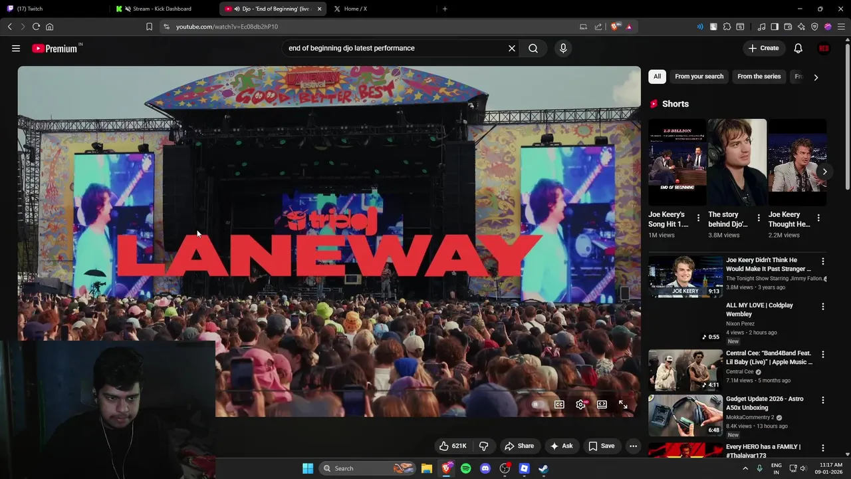
Task: Switch to the Twitch browser tab
Action: pos(53,9)
